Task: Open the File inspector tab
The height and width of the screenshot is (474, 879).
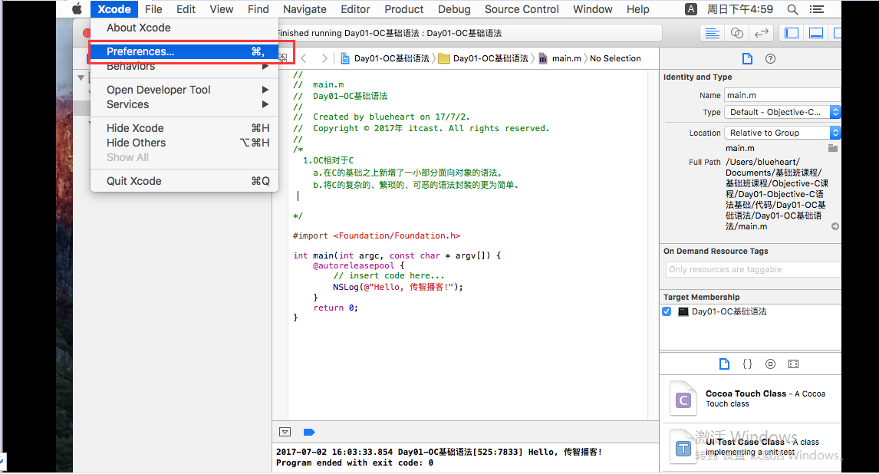Action: click(x=747, y=59)
